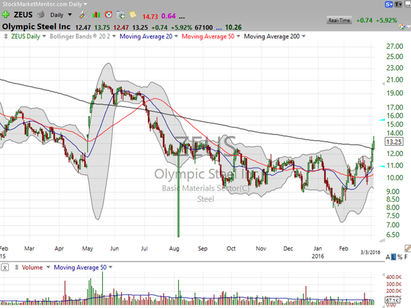Click the +0.74 beside Real-Time
The height and width of the screenshot is (308, 411).
[x=364, y=21]
